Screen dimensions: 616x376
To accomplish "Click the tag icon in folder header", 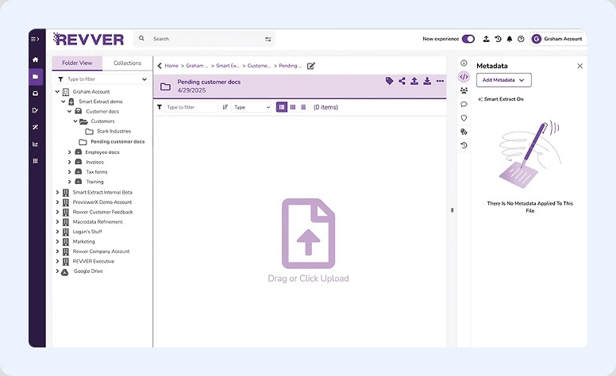I will pyautogui.click(x=389, y=81).
